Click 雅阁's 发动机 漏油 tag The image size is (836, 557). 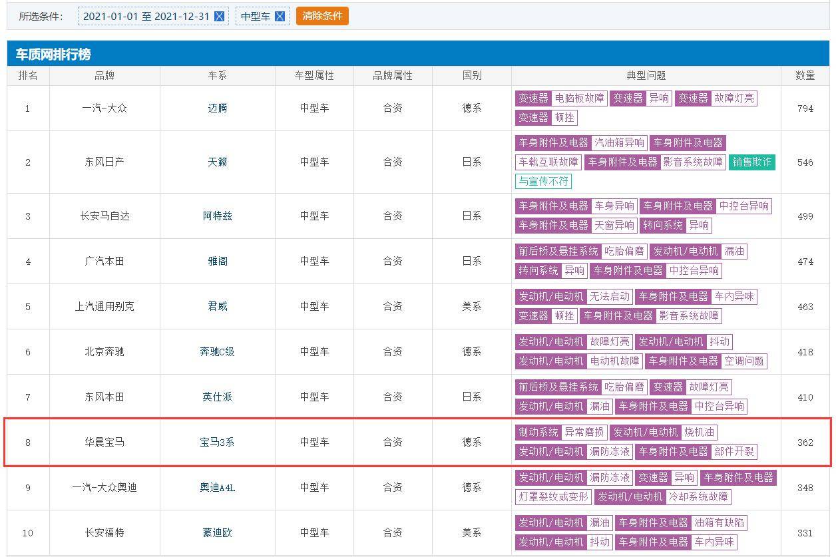(x=699, y=252)
